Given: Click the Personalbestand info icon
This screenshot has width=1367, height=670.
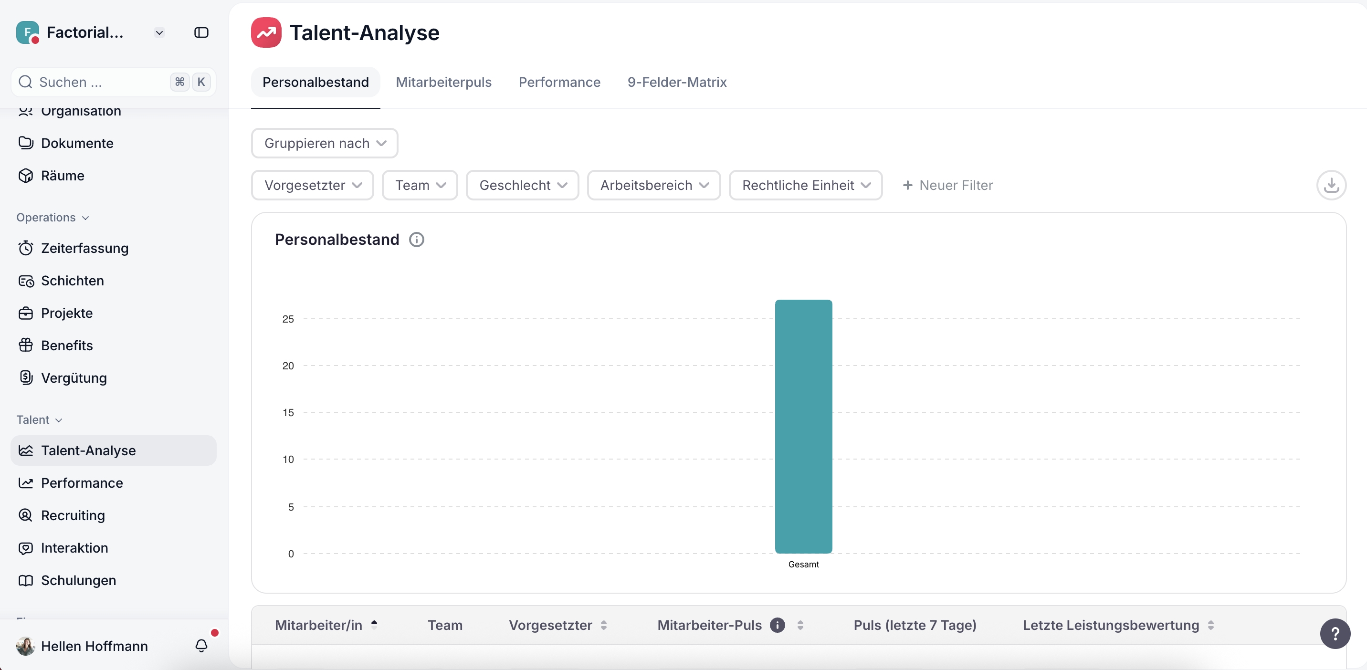Looking at the screenshot, I should click(x=417, y=240).
